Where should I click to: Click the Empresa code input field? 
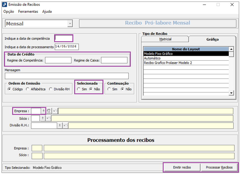36,111
